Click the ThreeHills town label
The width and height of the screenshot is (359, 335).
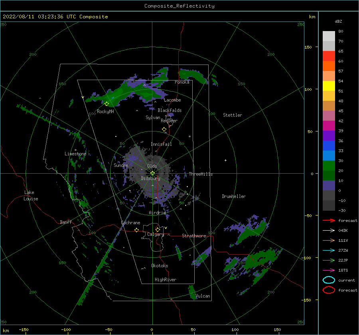click(x=201, y=174)
